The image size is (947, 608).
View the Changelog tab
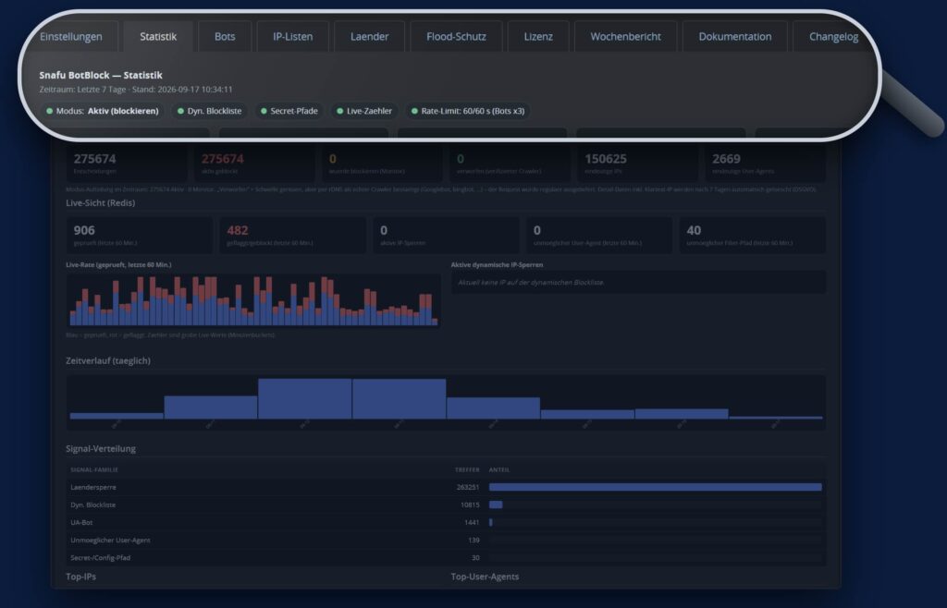point(833,37)
